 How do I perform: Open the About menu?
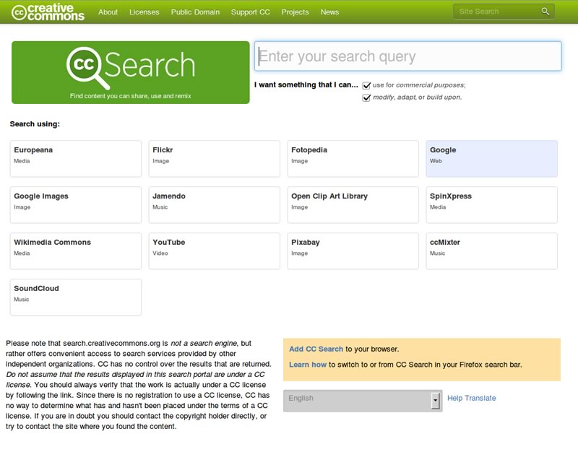pos(108,12)
